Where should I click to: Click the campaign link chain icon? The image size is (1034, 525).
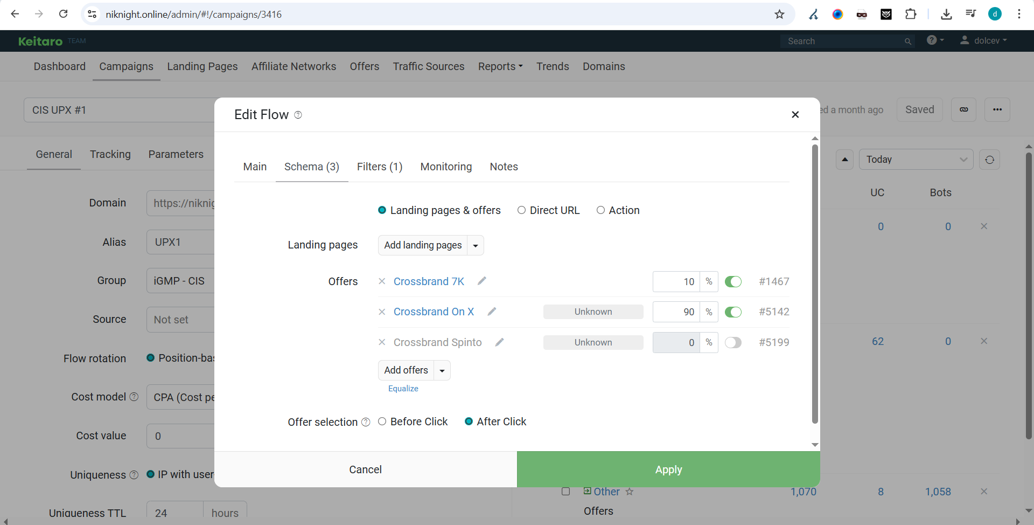(x=963, y=109)
